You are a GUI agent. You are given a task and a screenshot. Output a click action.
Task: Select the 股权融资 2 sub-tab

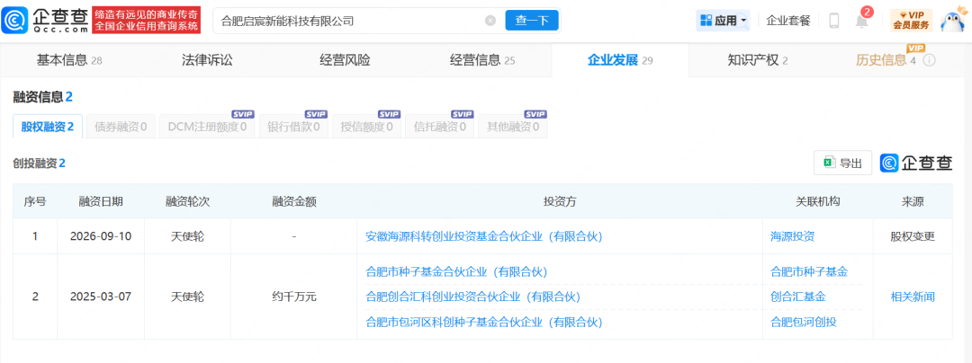(48, 127)
